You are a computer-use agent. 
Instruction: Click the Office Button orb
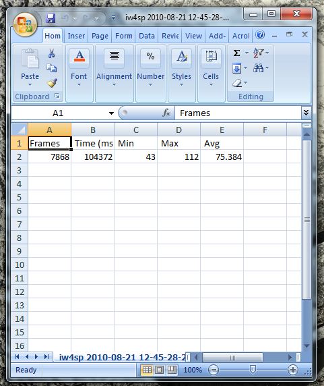pos(25,24)
